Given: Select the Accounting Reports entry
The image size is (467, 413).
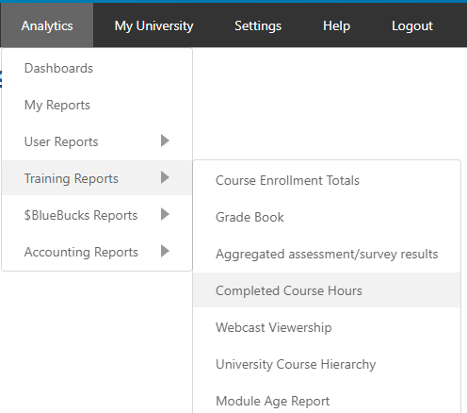Looking at the screenshot, I should (x=97, y=252).
